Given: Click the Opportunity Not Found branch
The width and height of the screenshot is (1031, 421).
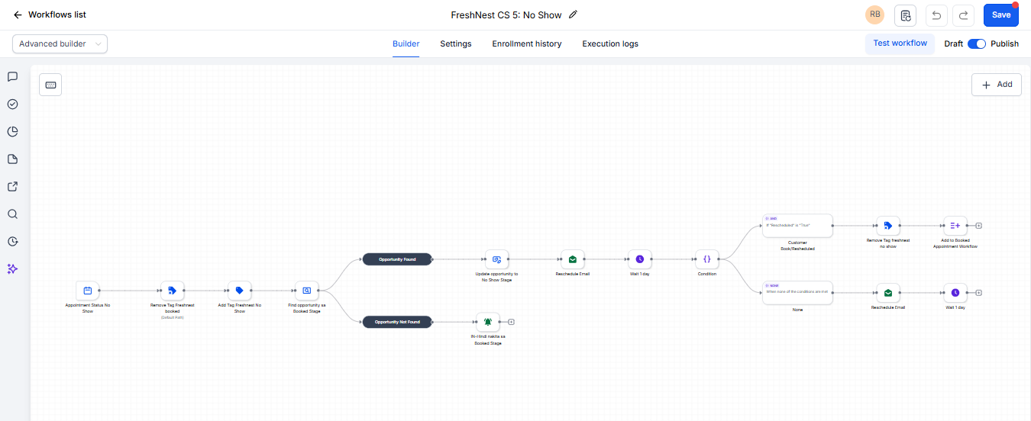Looking at the screenshot, I should click(x=397, y=322).
